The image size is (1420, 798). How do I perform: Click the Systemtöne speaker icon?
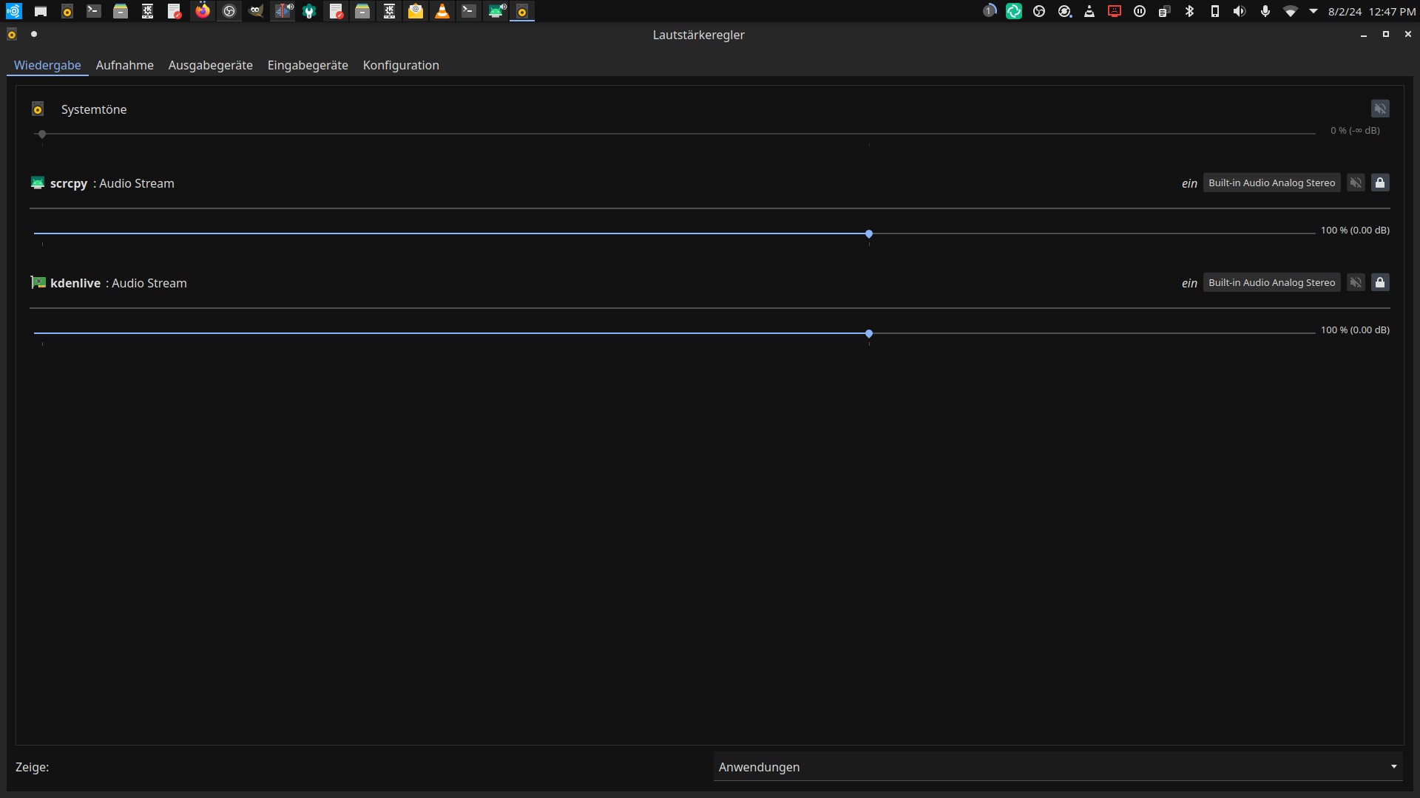(x=38, y=109)
